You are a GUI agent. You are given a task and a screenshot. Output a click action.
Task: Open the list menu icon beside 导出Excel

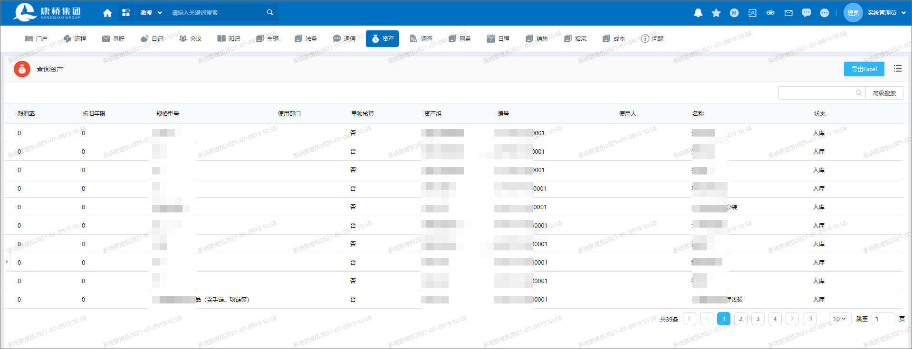pos(897,69)
